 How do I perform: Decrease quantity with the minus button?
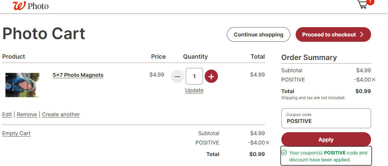(177, 77)
